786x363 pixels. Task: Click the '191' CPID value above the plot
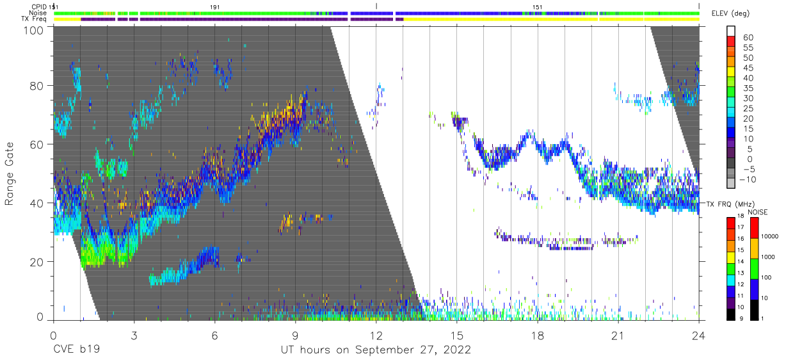215,6
